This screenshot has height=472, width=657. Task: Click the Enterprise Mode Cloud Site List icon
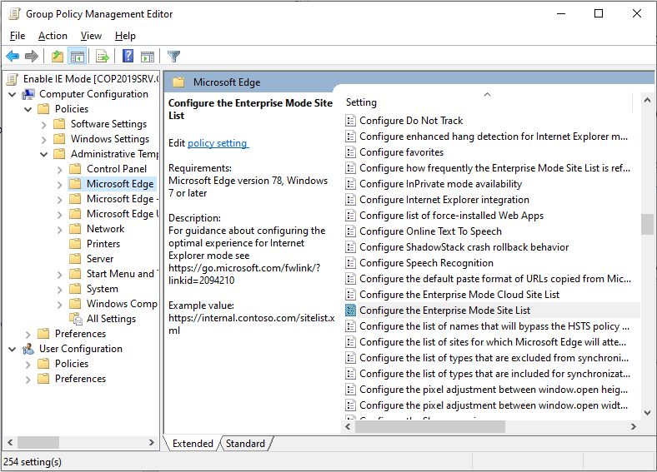350,295
